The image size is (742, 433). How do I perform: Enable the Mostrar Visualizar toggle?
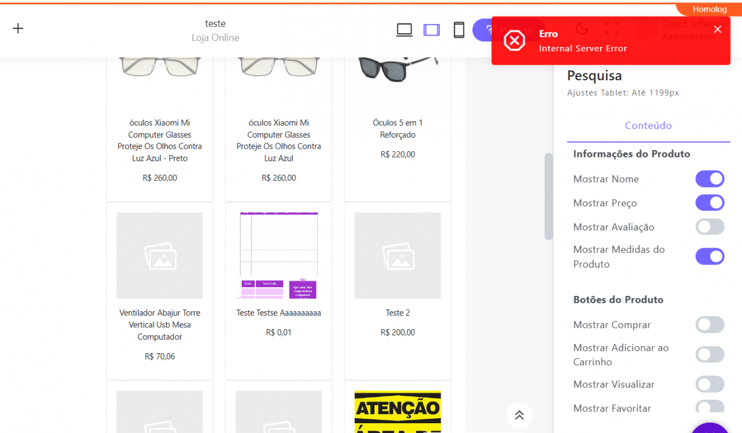[710, 384]
